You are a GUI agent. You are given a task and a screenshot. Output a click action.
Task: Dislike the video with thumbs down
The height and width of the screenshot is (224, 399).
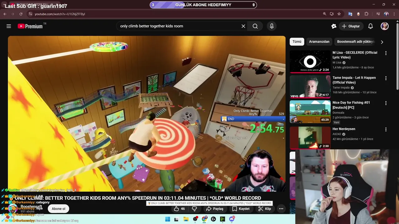pos(194,209)
